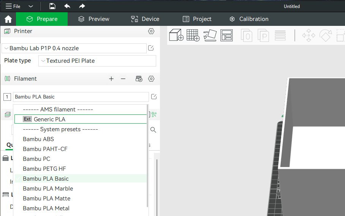Image resolution: width=345 pixels, height=216 pixels.
Task: Switch to the Prepare tab
Action: (42, 19)
